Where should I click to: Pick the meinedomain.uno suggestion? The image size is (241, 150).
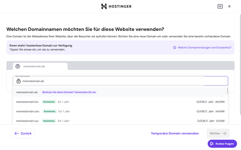click(x=27, y=112)
